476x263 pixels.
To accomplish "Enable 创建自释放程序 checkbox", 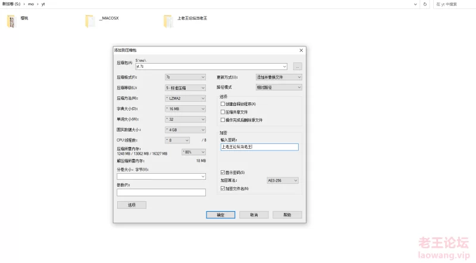I will point(223,104).
